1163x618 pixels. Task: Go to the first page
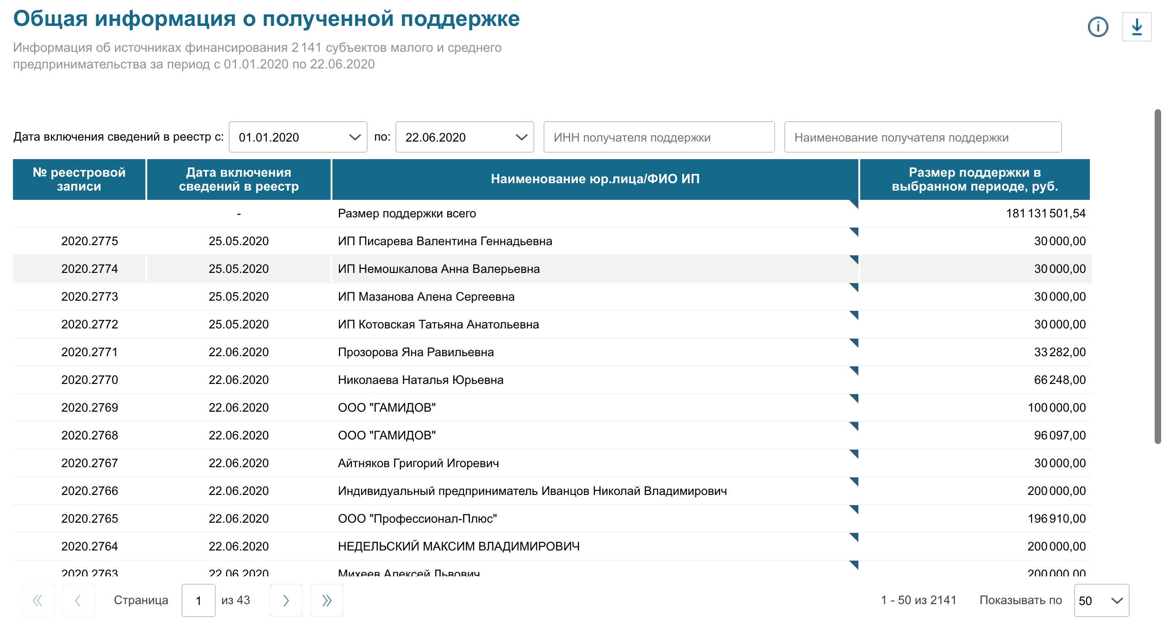(x=38, y=600)
